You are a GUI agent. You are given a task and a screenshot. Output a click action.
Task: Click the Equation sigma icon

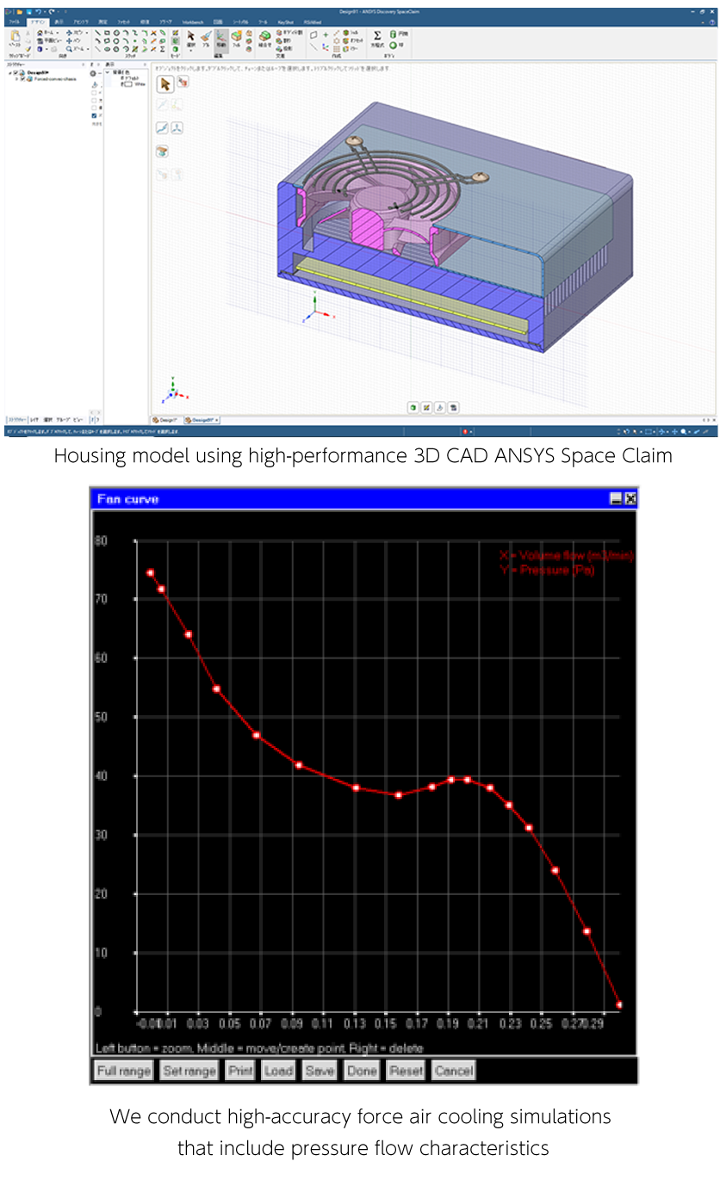(377, 35)
